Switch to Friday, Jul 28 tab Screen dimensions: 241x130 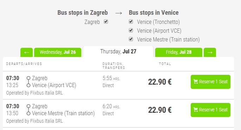point(179,52)
